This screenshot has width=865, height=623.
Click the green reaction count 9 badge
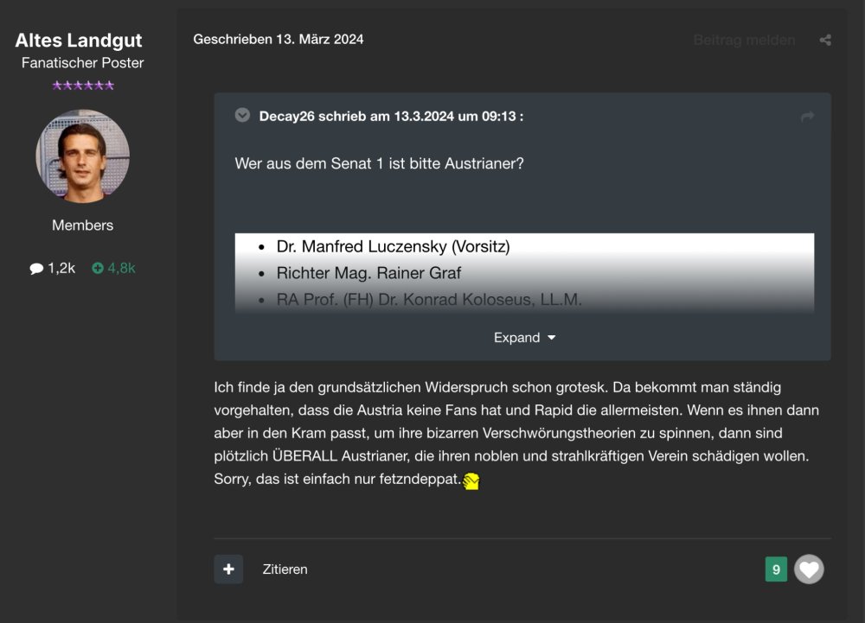(x=776, y=569)
